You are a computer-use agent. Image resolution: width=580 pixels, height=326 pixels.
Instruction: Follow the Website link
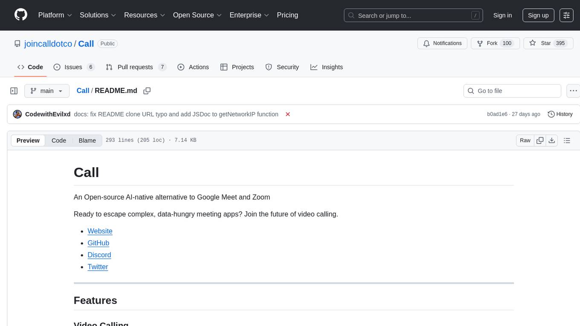(x=100, y=231)
